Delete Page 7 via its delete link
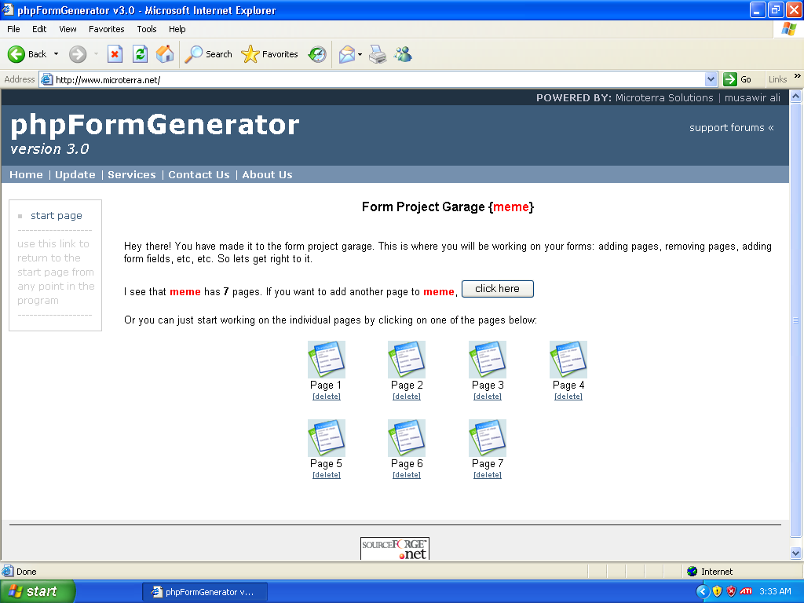 tap(488, 475)
